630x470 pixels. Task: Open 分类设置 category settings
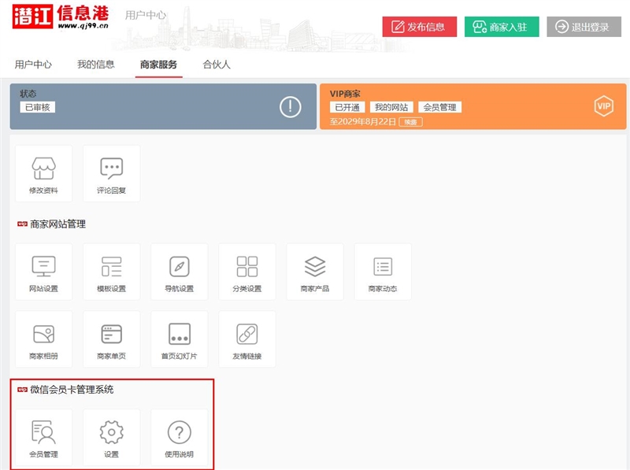[x=247, y=272]
